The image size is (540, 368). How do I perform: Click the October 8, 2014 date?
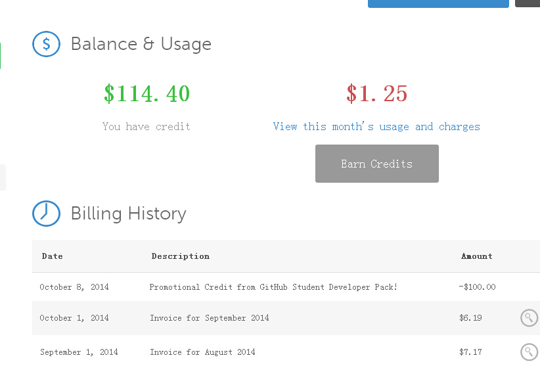[x=74, y=287]
